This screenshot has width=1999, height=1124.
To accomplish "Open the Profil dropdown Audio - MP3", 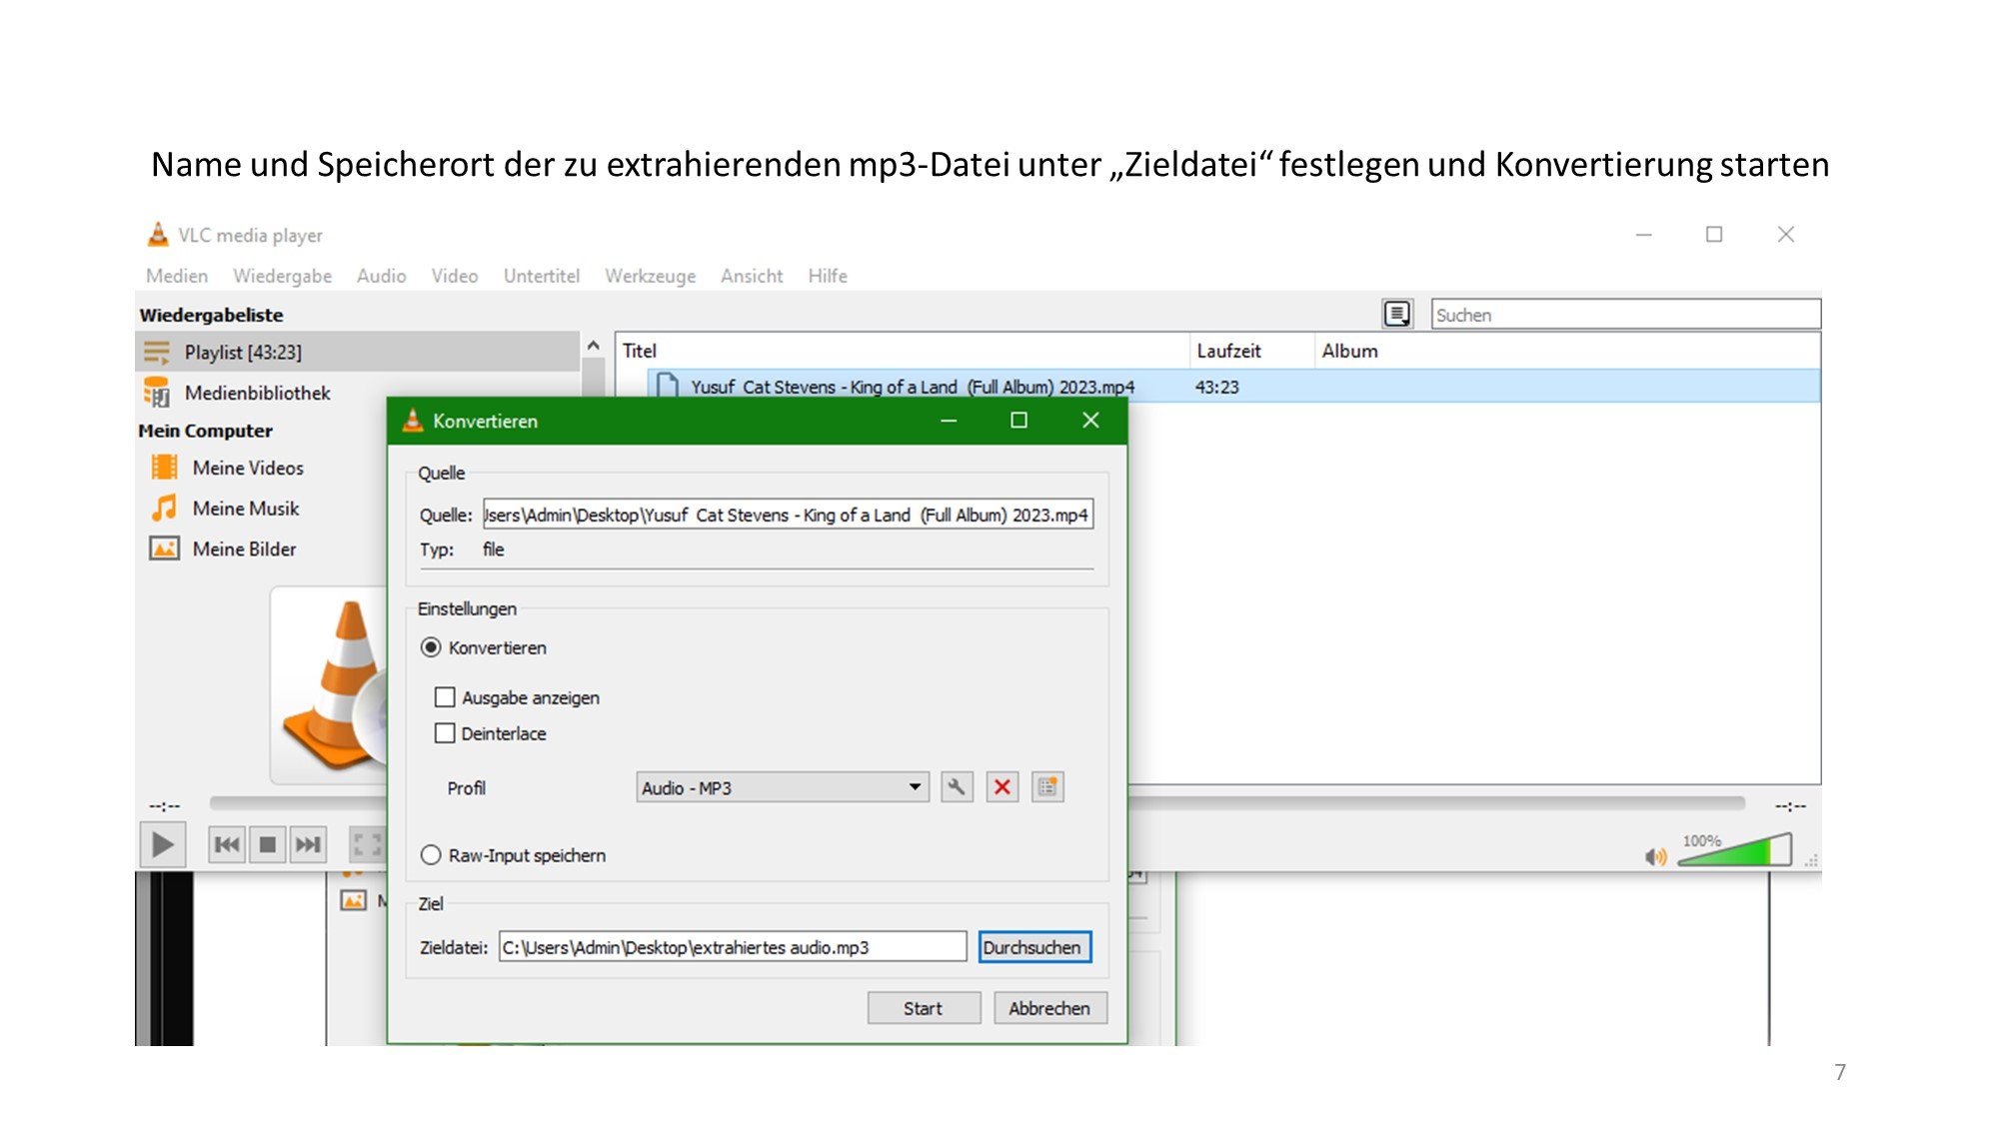I will (782, 787).
